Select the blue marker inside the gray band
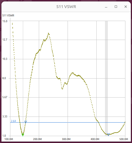This screenshot has height=143, width=132. [x=108, y=135]
